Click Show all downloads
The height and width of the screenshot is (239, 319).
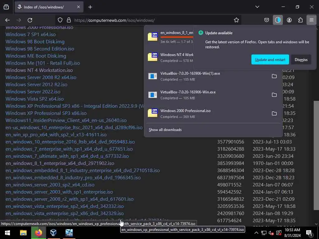(x=165, y=130)
